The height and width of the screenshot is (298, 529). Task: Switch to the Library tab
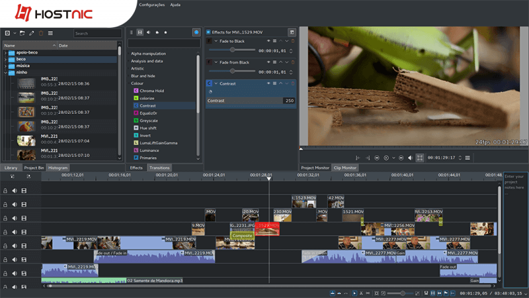[x=11, y=168]
